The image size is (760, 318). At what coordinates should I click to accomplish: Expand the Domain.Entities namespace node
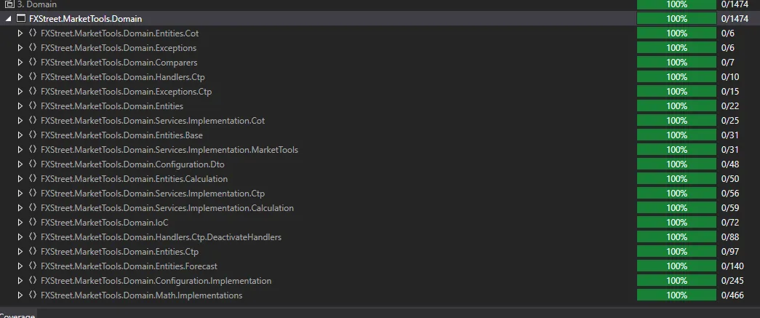point(20,106)
